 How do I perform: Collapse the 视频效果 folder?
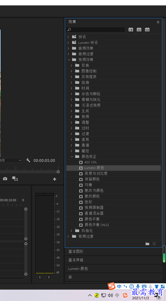69,60
